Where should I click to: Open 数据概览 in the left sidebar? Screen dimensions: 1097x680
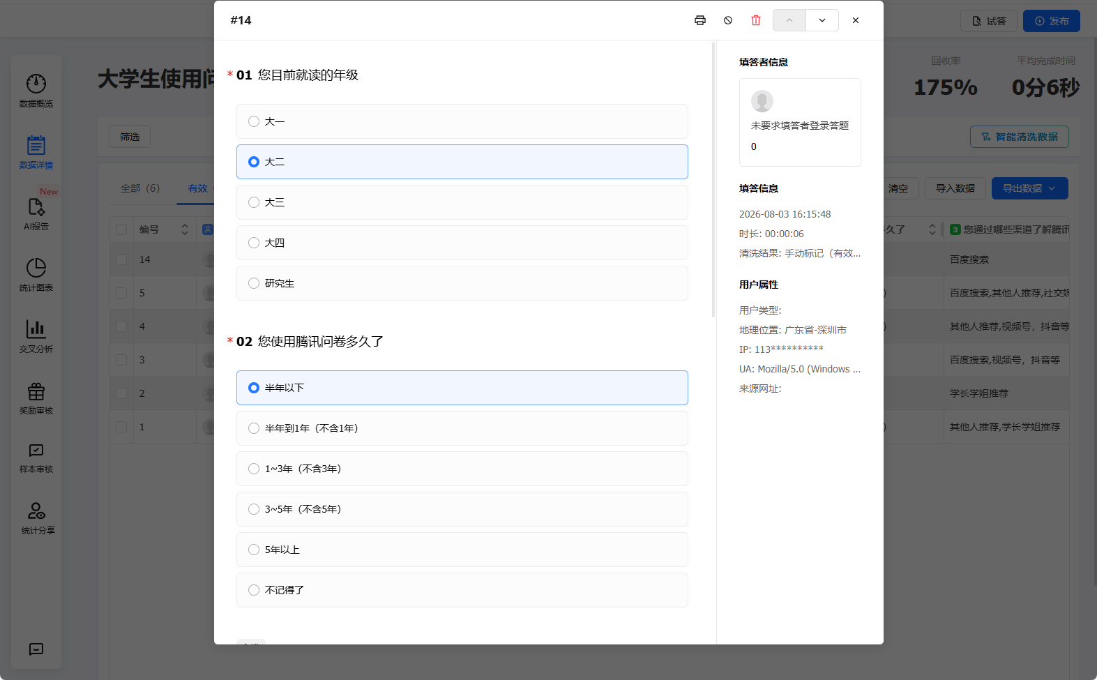(36, 91)
